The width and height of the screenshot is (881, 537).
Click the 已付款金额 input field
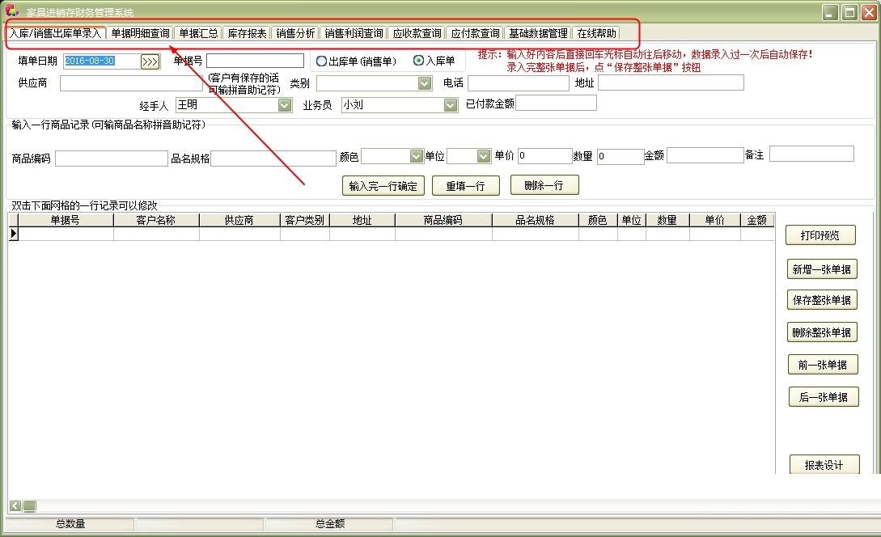(x=557, y=103)
